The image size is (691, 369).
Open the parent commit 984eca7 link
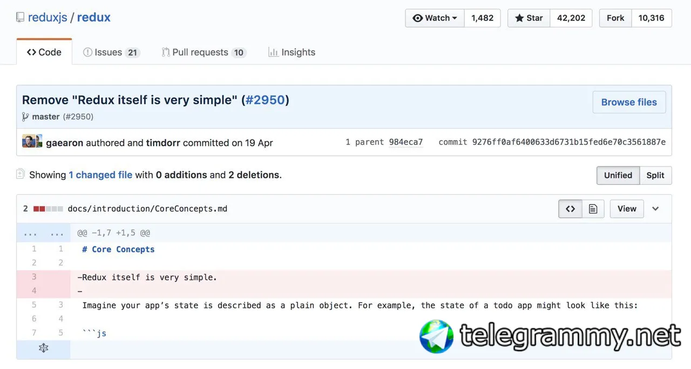(x=405, y=142)
